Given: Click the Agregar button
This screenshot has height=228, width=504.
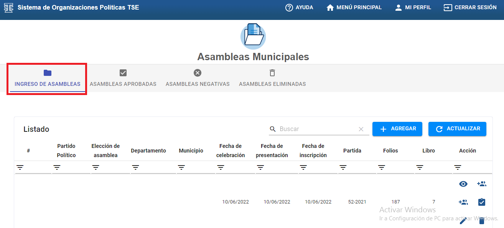Looking at the screenshot, I should click(x=397, y=129).
